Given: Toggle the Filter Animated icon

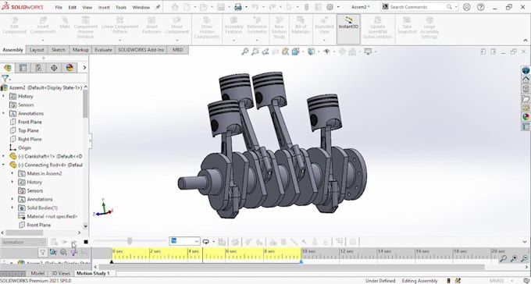Looking at the screenshot, I should point(53,252).
